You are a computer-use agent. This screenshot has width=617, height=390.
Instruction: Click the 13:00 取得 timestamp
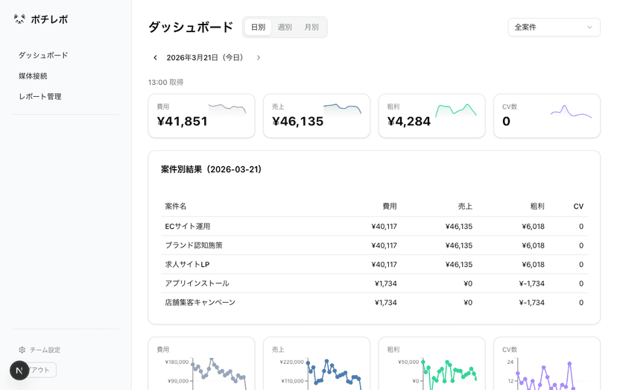coord(165,82)
